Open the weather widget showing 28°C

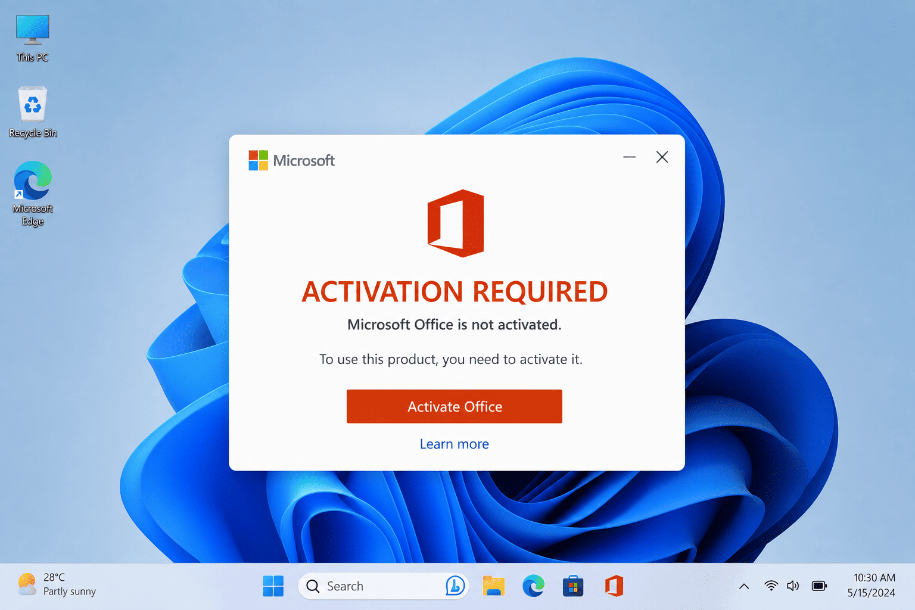pos(57,584)
